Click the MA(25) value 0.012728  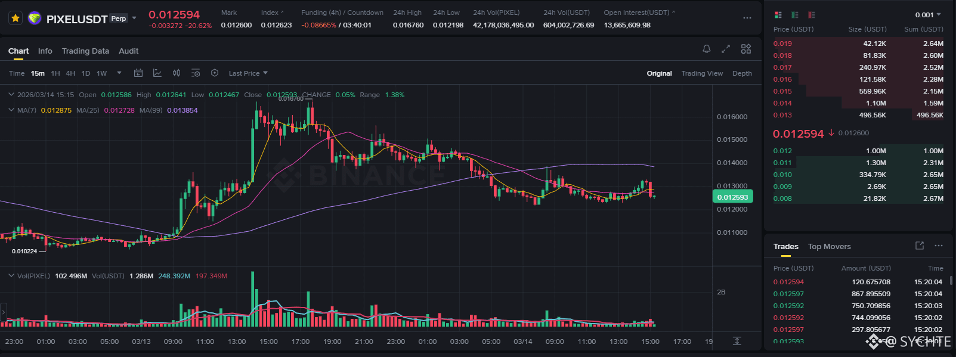(x=119, y=110)
